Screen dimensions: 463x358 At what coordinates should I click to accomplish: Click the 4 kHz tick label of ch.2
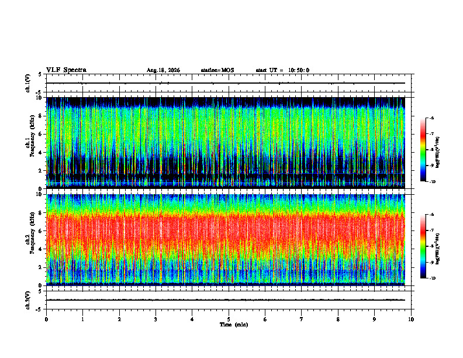tap(41, 249)
